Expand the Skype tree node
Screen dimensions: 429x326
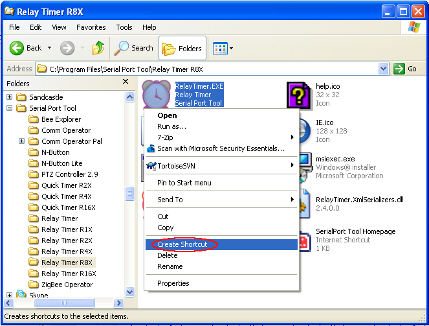coord(9,295)
